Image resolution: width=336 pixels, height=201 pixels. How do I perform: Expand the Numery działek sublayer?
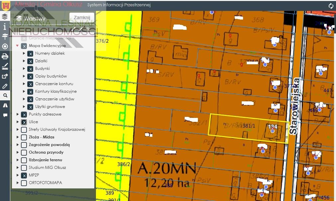(x=24, y=53)
